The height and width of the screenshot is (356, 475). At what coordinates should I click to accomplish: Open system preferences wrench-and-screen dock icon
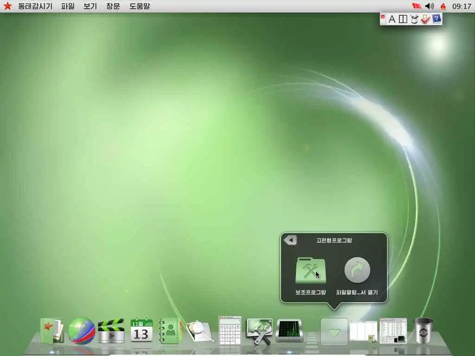(x=259, y=331)
